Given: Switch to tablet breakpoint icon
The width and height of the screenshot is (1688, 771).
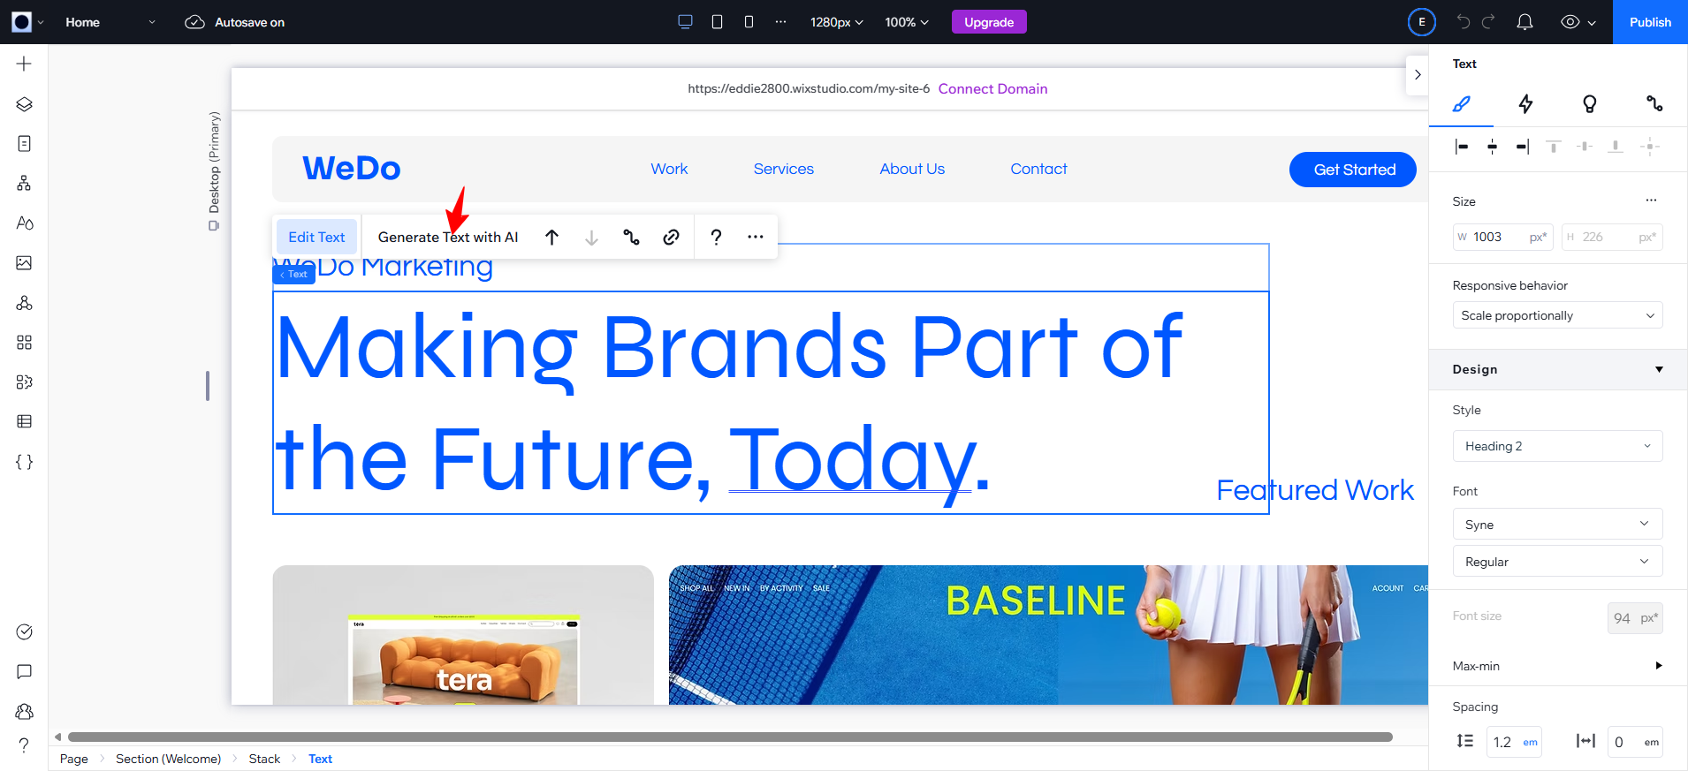Looking at the screenshot, I should click(717, 22).
